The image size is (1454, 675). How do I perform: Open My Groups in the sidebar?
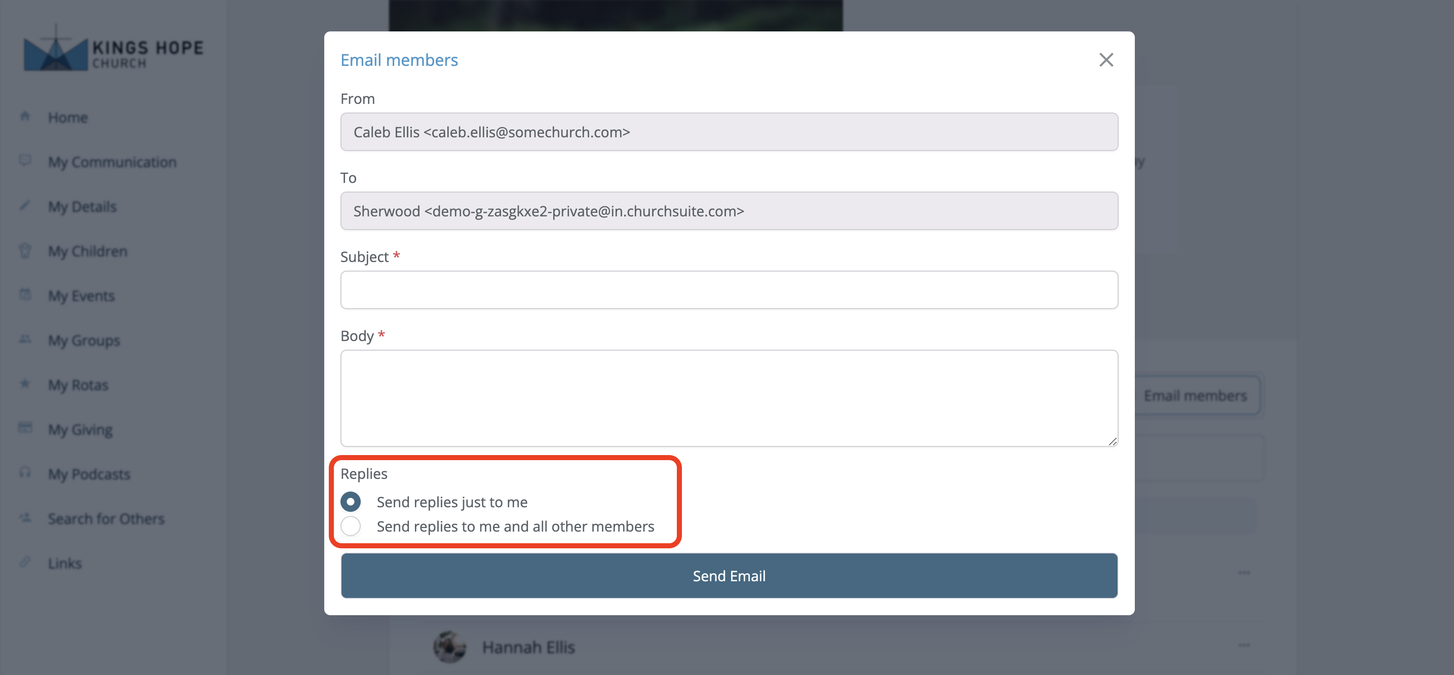pos(84,341)
